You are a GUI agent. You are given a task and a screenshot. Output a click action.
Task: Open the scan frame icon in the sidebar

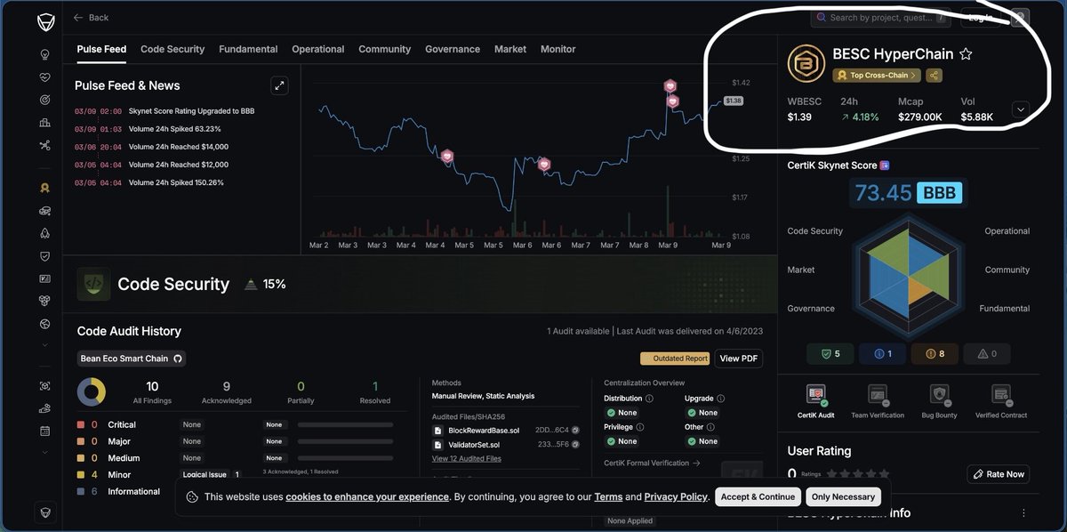click(x=44, y=386)
